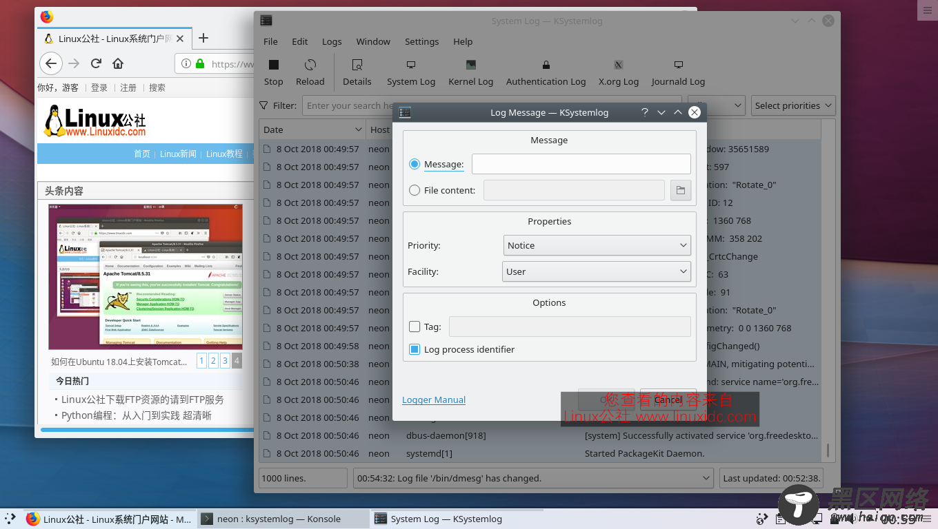Select the File content radio button
Image resolution: width=938 pixels, height=529 pixels.
pyautogui.click(x=415, y=190)
